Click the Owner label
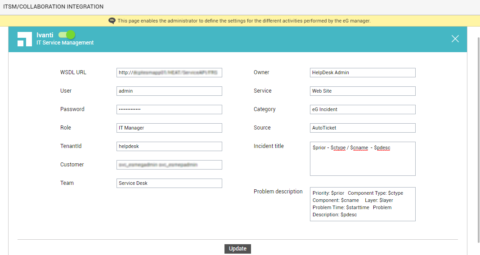This screenshot has height=255, width=480. 261,72
